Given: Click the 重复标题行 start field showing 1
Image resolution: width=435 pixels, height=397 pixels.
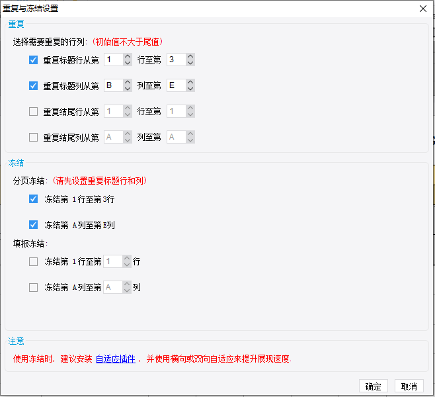Looking at the screenshot, I should (x=114, y=60).
